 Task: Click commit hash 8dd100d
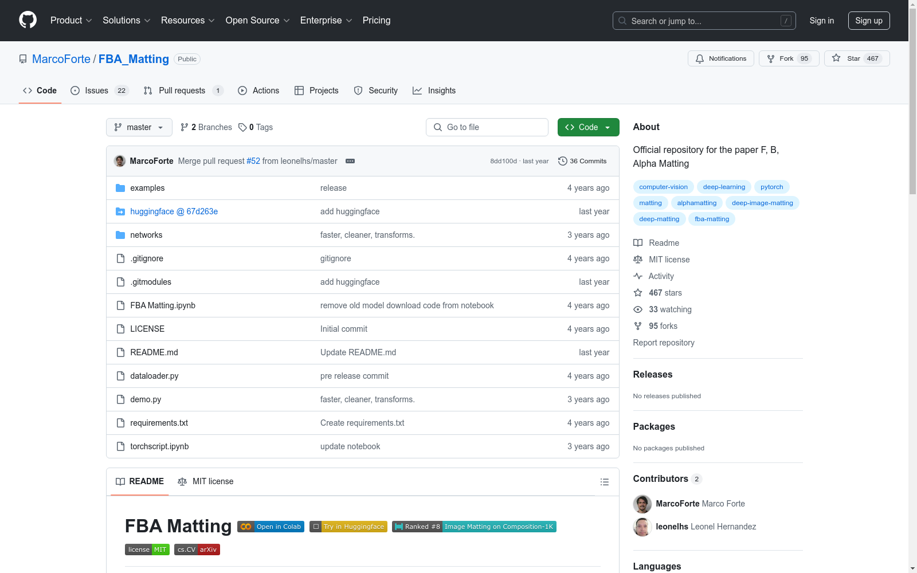click(503, 161)
